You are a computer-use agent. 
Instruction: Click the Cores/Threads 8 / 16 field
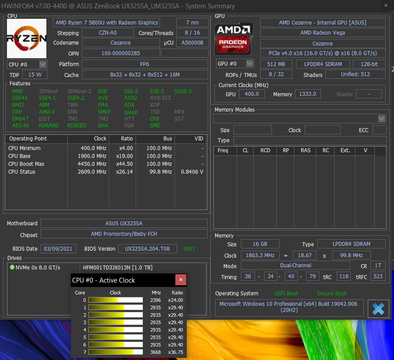point(192,33)
